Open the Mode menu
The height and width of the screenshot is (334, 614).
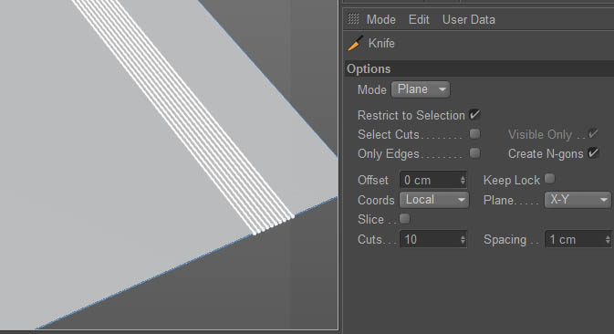(x=380, y=19)
